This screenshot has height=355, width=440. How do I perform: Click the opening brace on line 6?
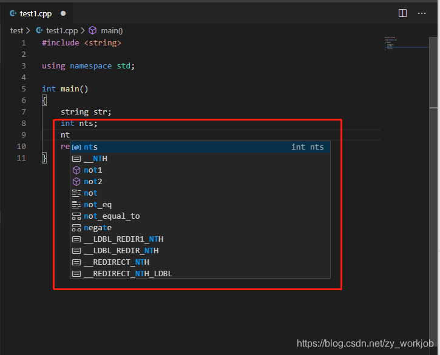point(44,101)
